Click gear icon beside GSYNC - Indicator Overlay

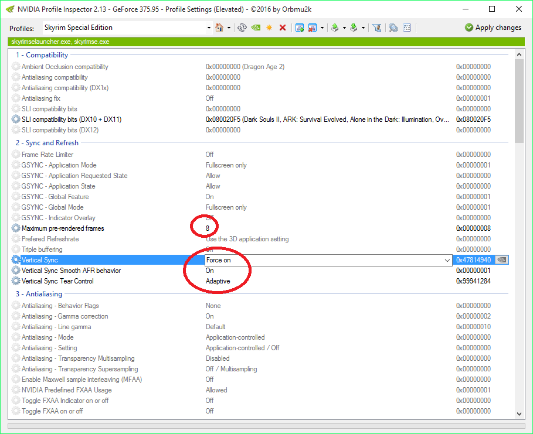point(16,218)
